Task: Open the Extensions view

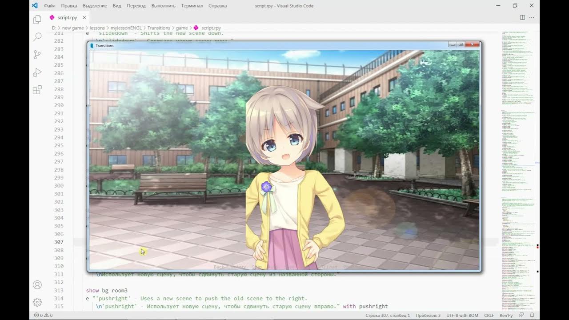Action: coord(37,90)
